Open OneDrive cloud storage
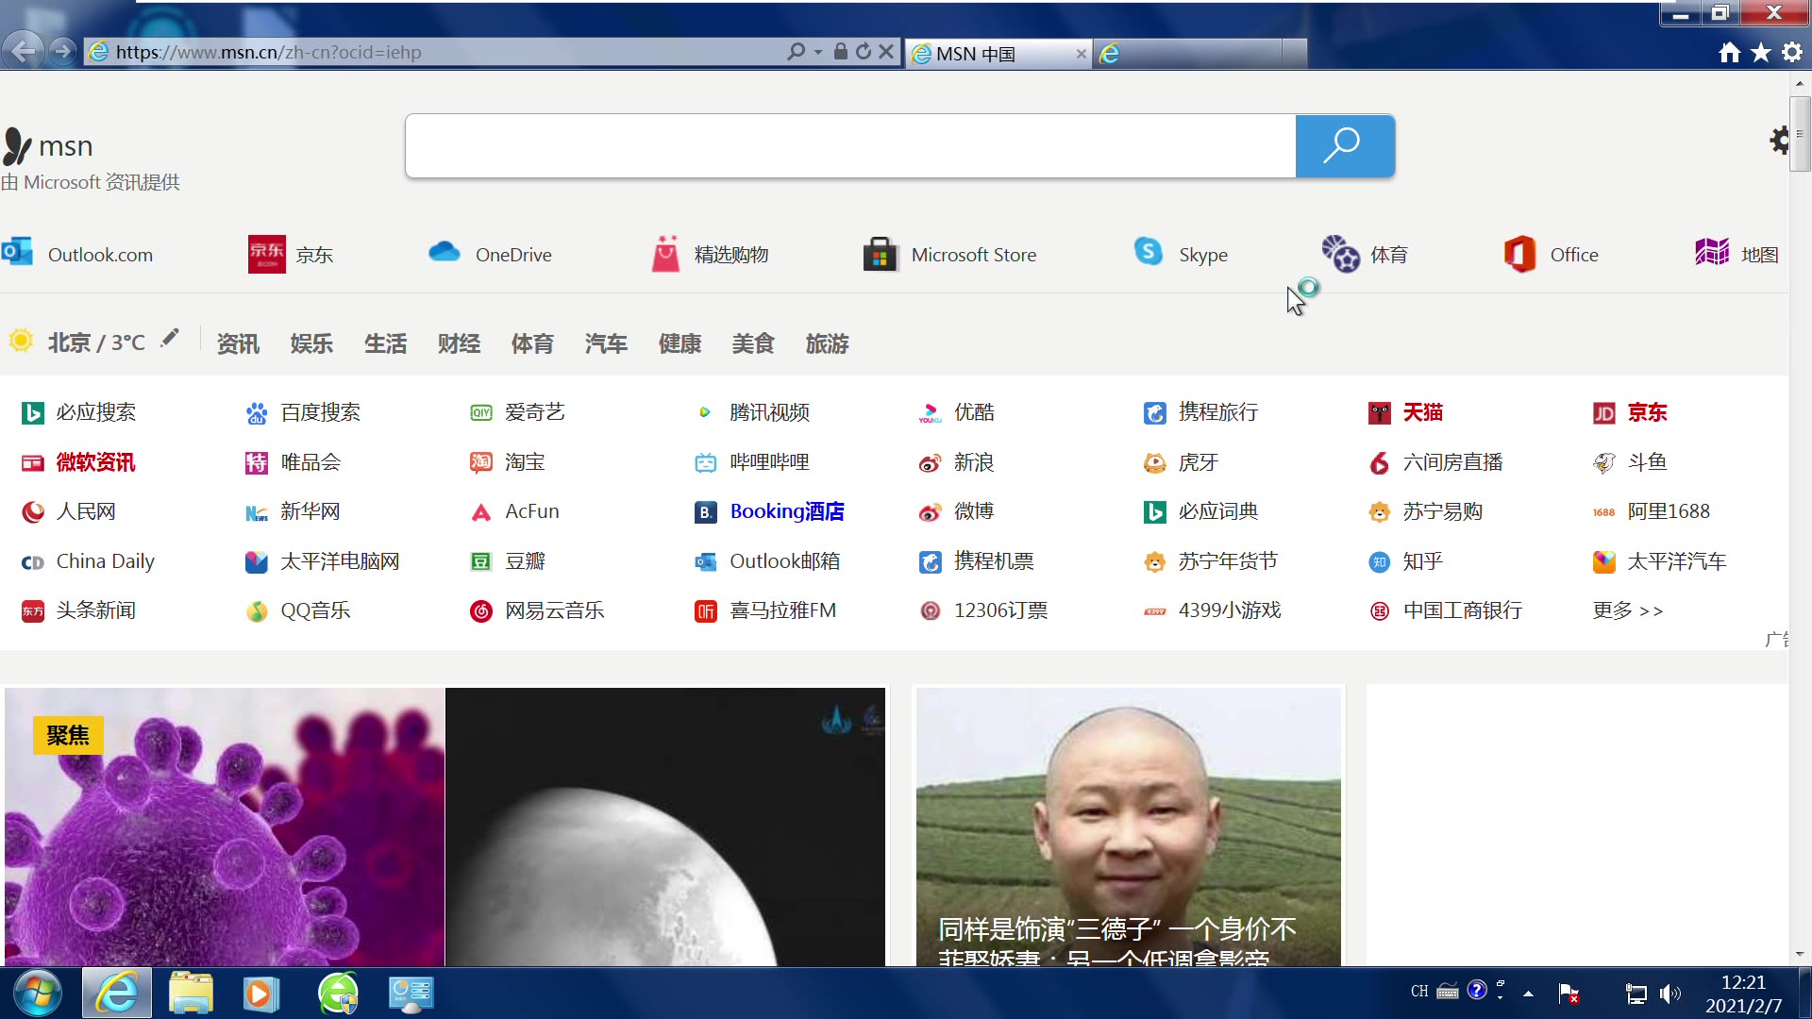 [491, 254]
